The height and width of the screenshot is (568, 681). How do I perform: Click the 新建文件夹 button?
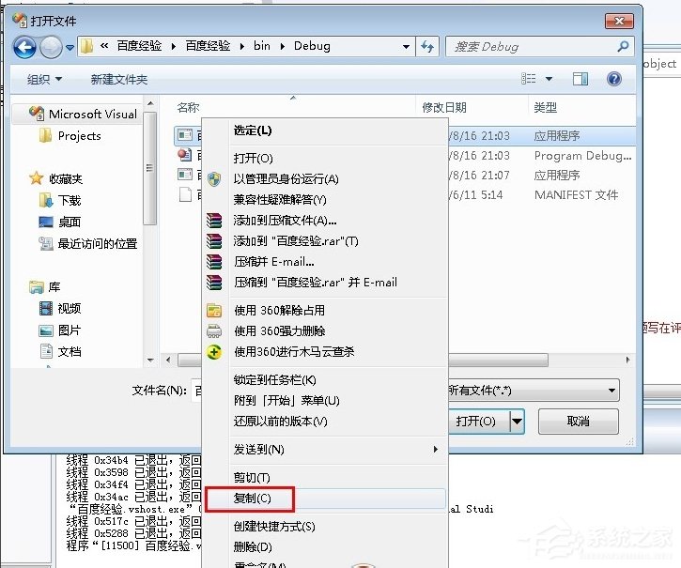click(118, 80)
